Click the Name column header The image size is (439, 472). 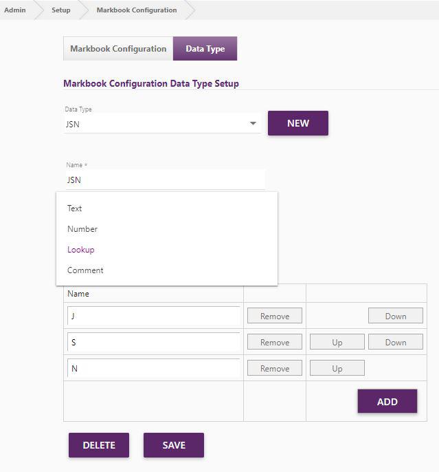tap(78, 294)
